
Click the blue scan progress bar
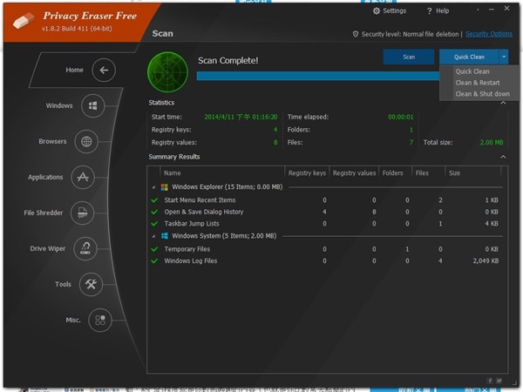pos(318,76)
